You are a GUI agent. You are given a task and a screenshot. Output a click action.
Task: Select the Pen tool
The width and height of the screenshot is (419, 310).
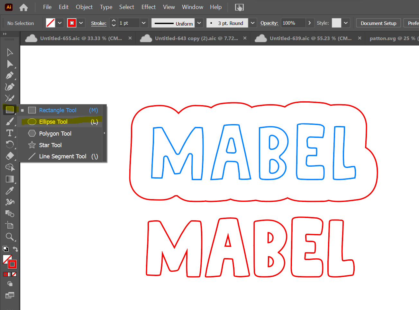(10, 76)
